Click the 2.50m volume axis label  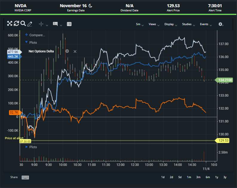pos(223,152)
